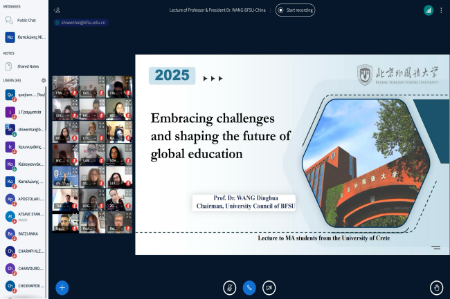Click the raise hand button

[435, 287]
